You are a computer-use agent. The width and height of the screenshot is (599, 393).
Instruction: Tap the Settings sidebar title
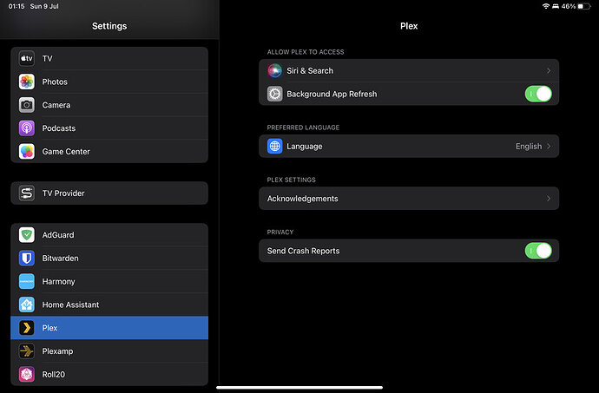pyautogui.click(x=109, y=26)
